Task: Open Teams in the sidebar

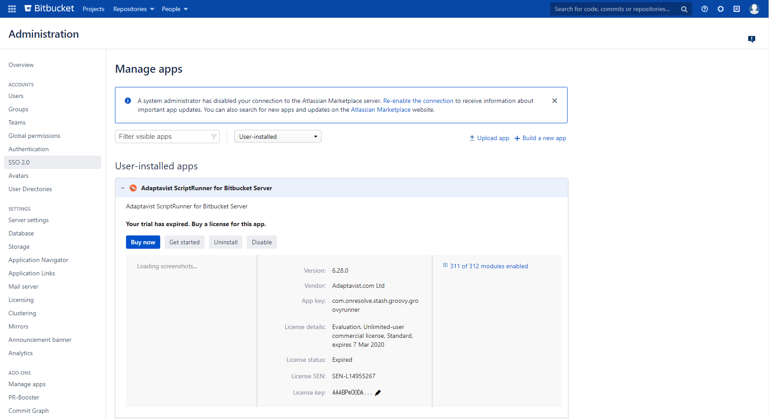Action: pos(17,122)
